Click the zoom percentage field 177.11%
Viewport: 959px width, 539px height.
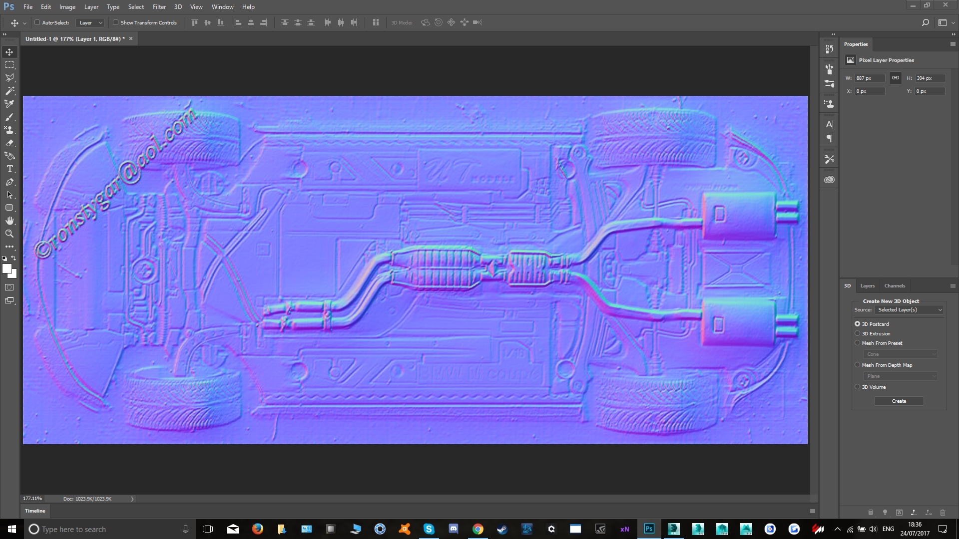pyautogui.click(x=32, y=499)
